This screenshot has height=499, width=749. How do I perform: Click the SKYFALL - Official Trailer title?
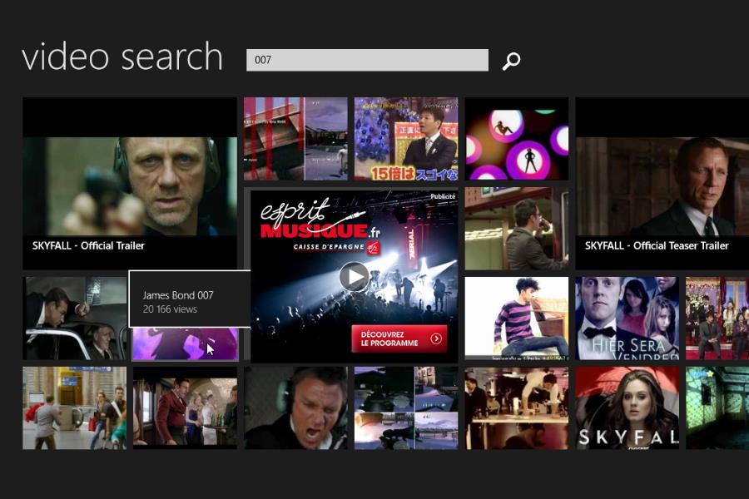coord(88,245)
